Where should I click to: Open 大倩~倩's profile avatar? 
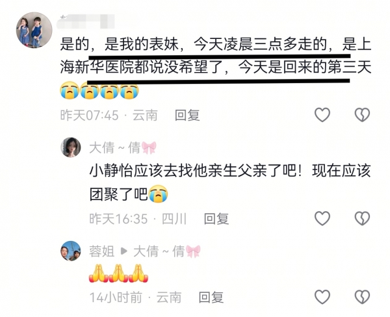click(71, 147)
